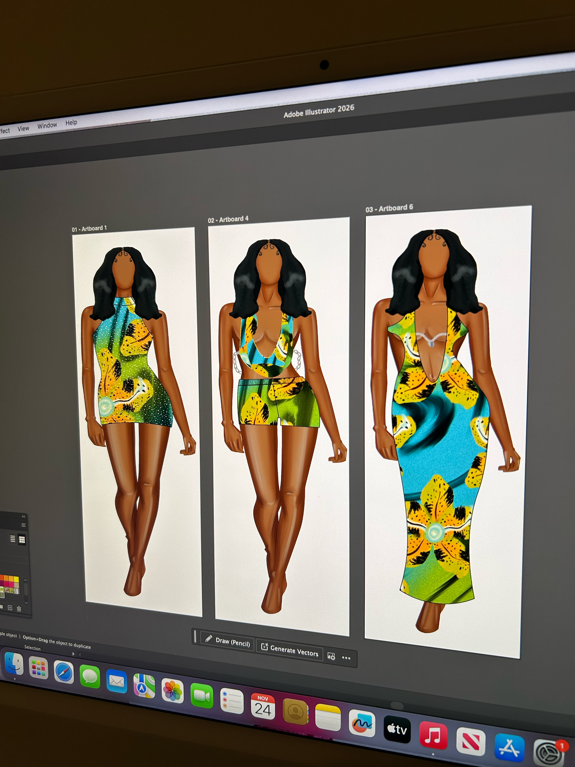This screenshot has height=767, width=575.
Task: Open News from the Dock
Action: 470,742
